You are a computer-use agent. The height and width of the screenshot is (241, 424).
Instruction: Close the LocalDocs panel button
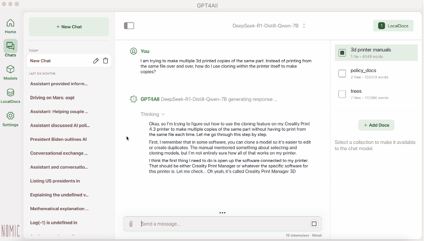click(x=393, y=26)
